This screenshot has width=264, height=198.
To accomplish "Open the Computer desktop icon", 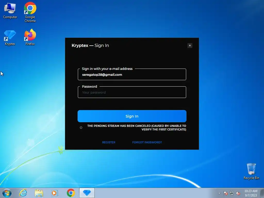I will [10, 11].
